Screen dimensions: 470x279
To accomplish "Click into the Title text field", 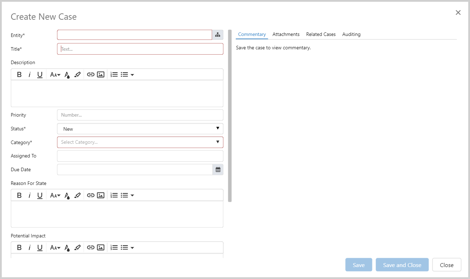I will (x=140, y=49).
